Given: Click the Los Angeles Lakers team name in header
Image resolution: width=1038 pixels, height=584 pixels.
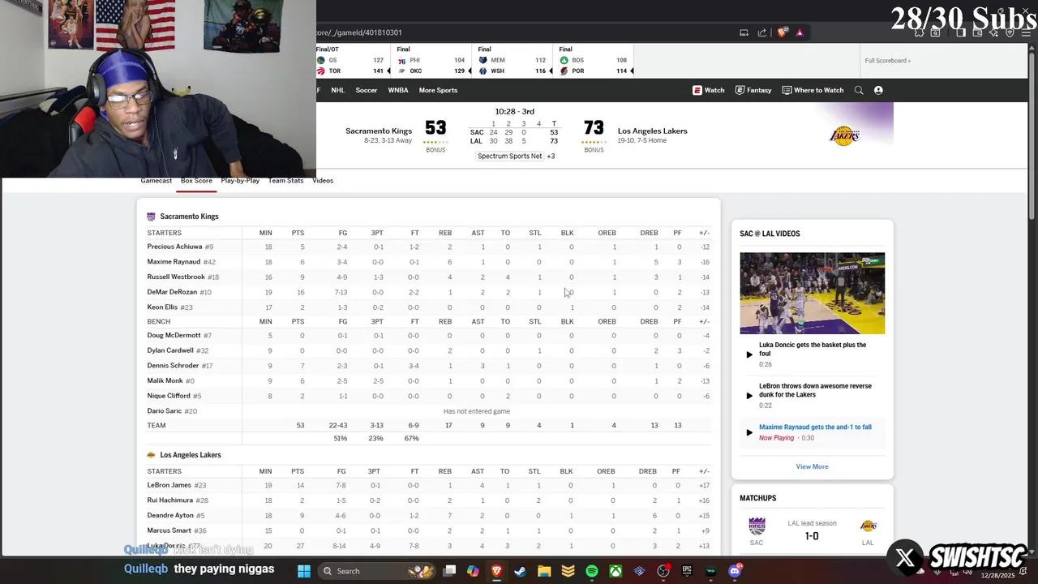Looking at the screenshot, I should (x=653, y=131).
